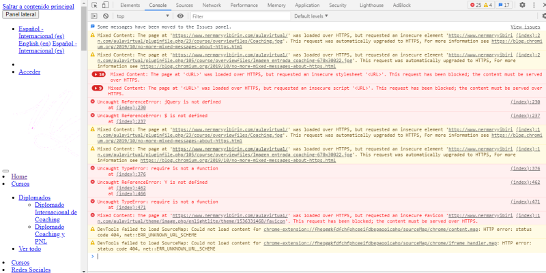The height and width of the screenshot is (273, 546).
Task: Click the scroll-down arrow of the page scrollbar
Action: [84, 270]
